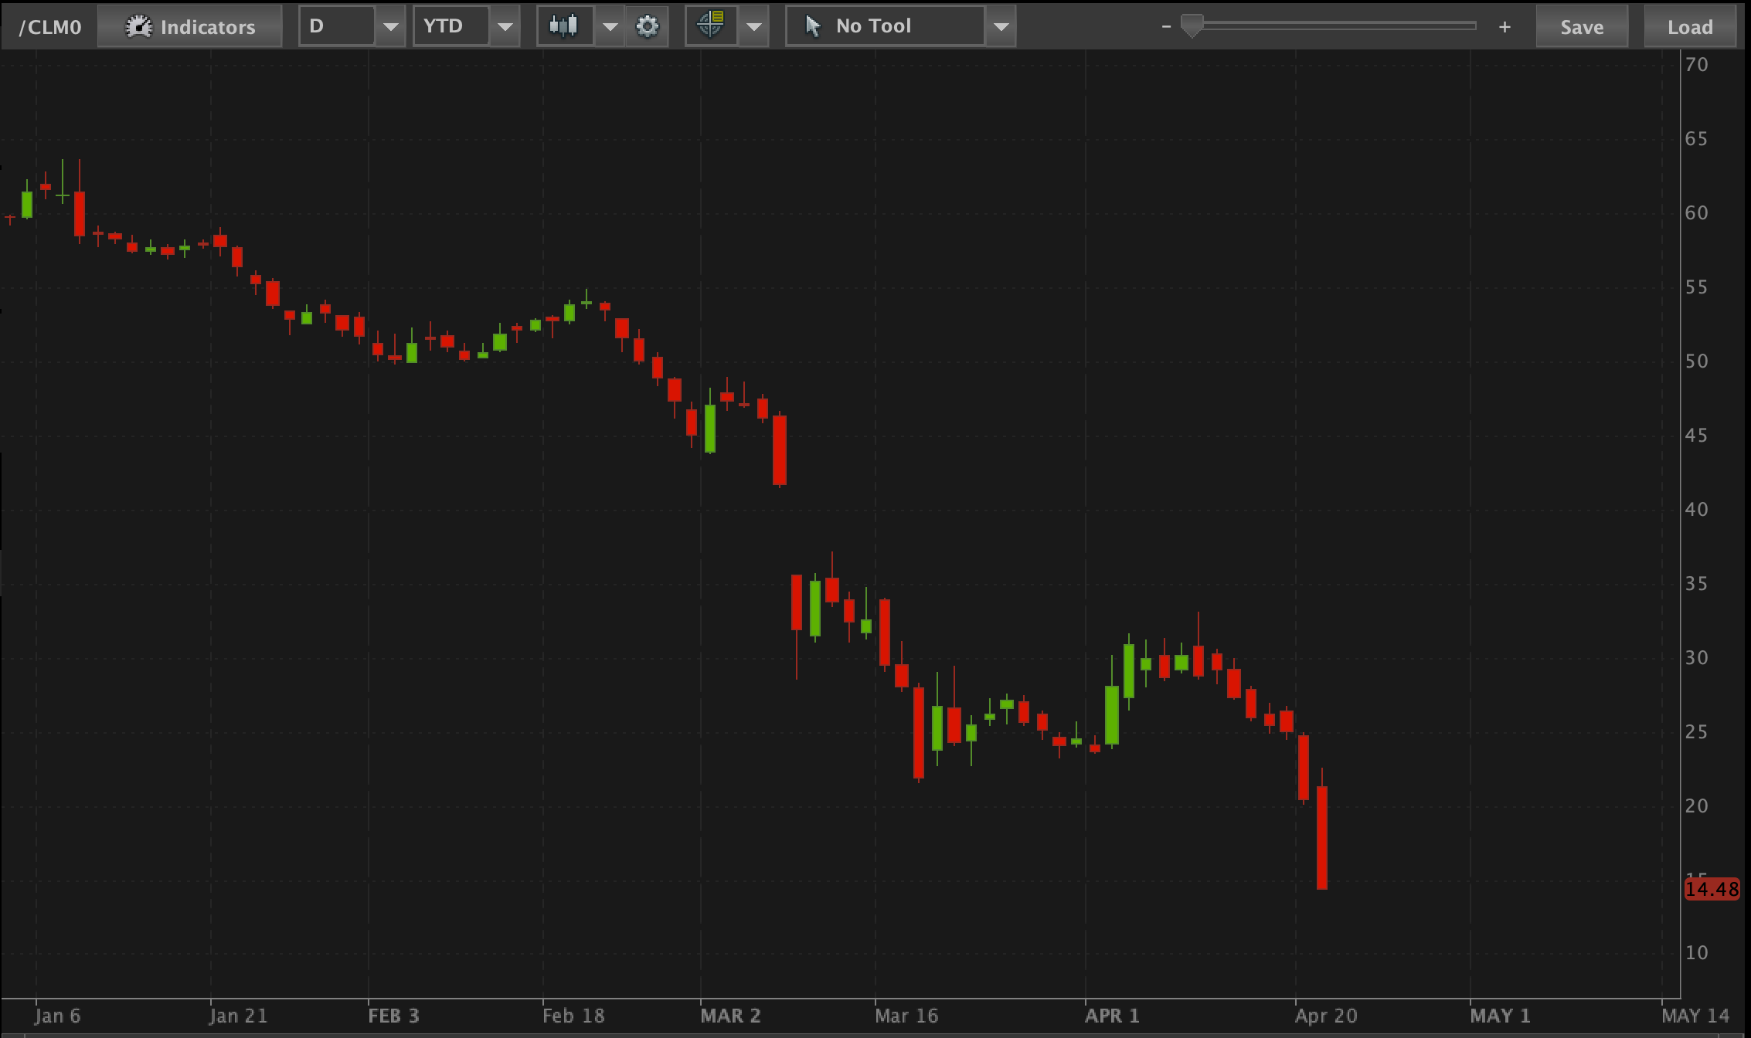The width and height of the screenshot is (1751, 1038).
Task: Click the candlestick chart type icon
Action: 564,26
